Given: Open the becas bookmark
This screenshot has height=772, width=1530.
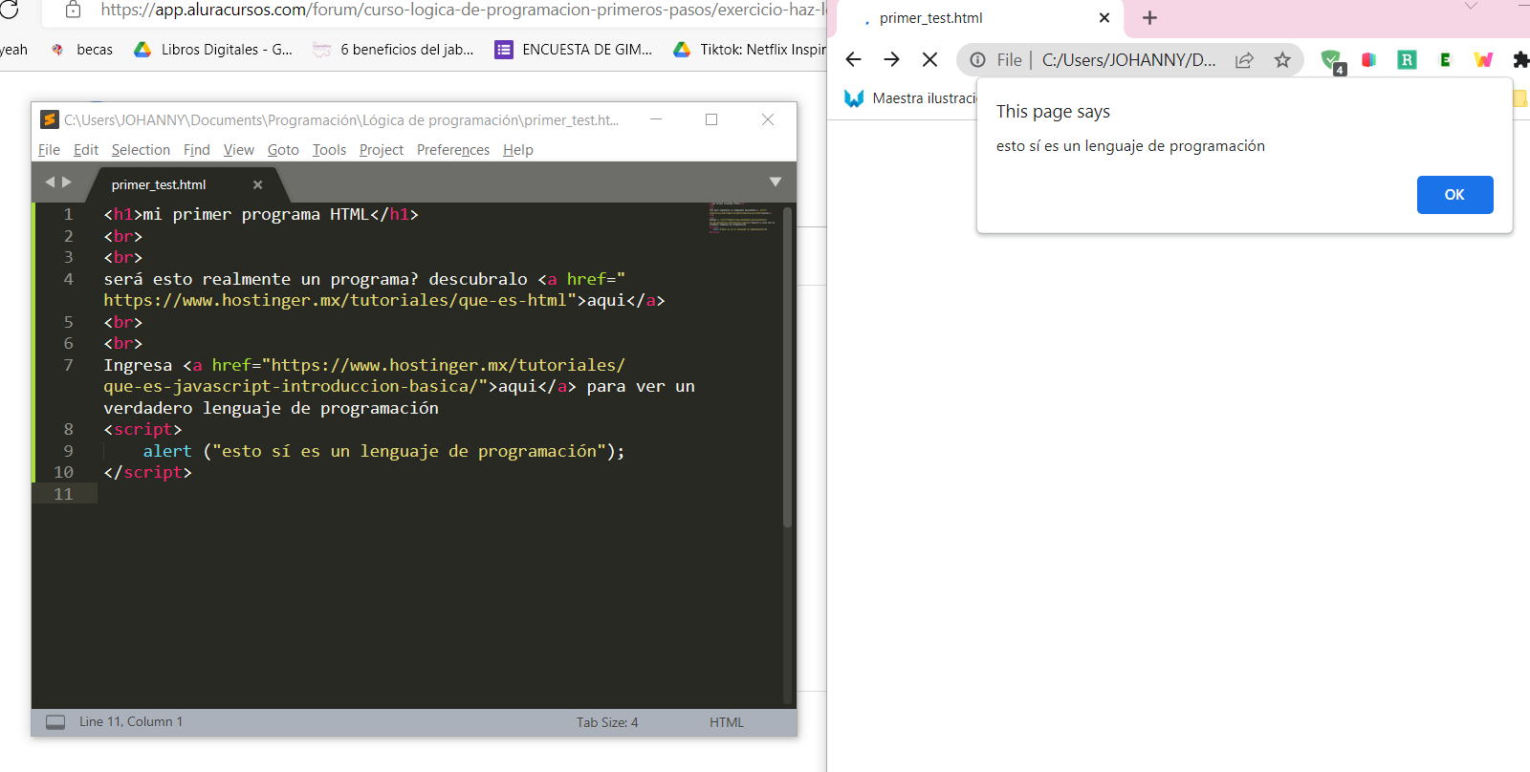Looking at the screenshot, I should pos(82,50).
